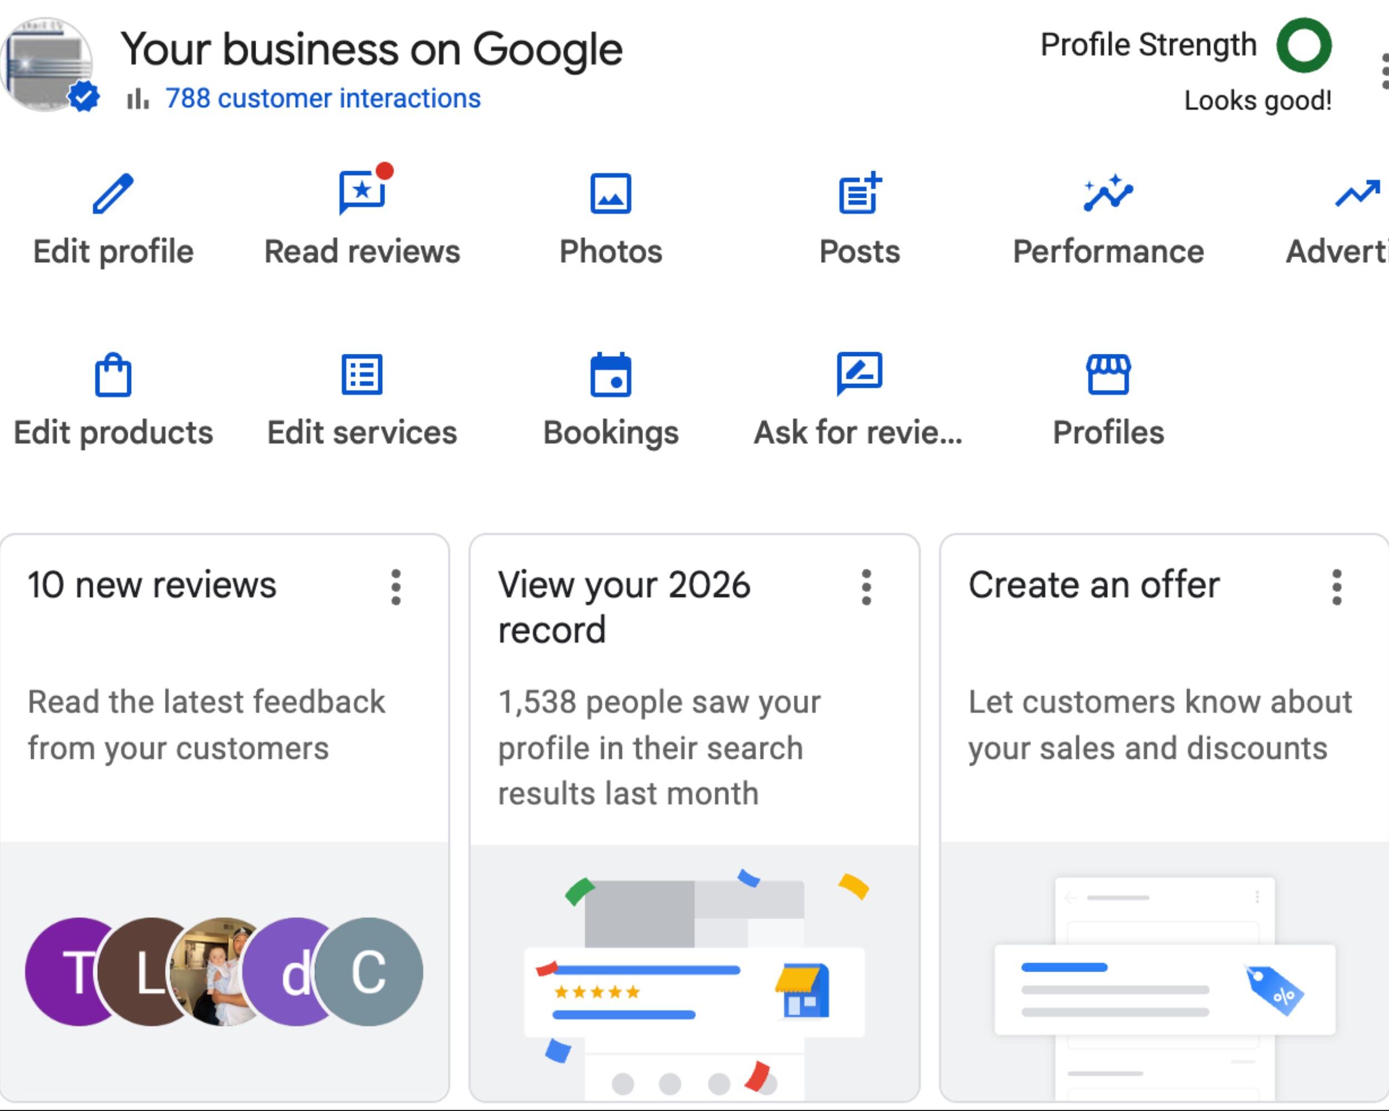The width and height of the screenshot is (1389, 1111).
Task: Open the Photos image icon
Action: [x=611, y=193]
